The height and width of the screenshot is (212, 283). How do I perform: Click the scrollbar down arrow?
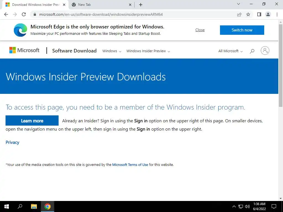pos(281,198)
